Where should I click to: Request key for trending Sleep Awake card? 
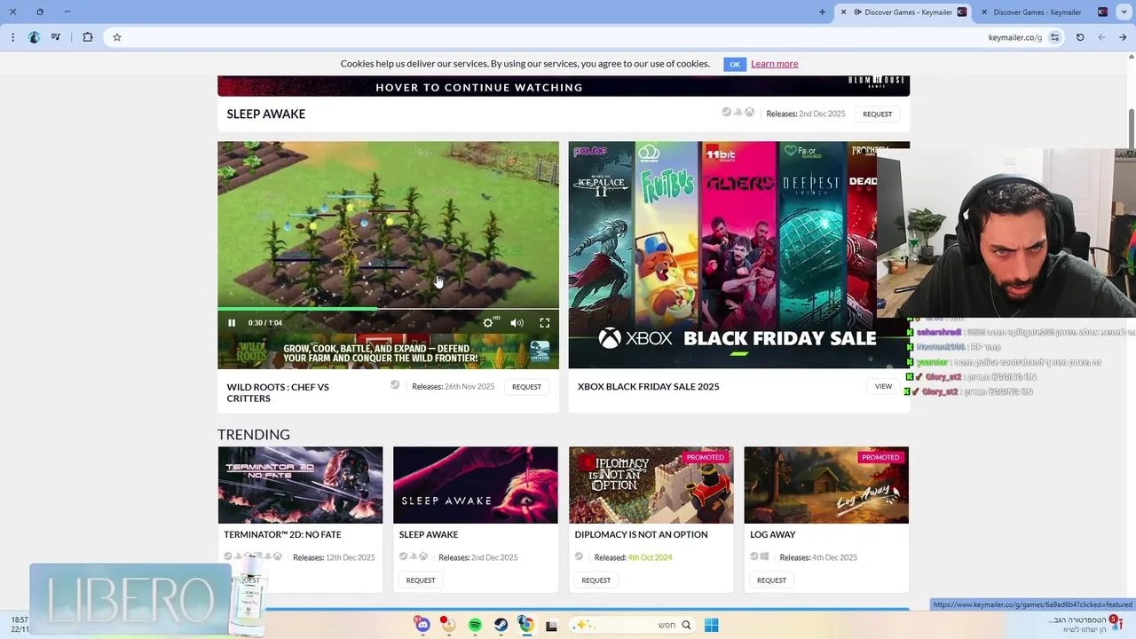pos(421,580)
